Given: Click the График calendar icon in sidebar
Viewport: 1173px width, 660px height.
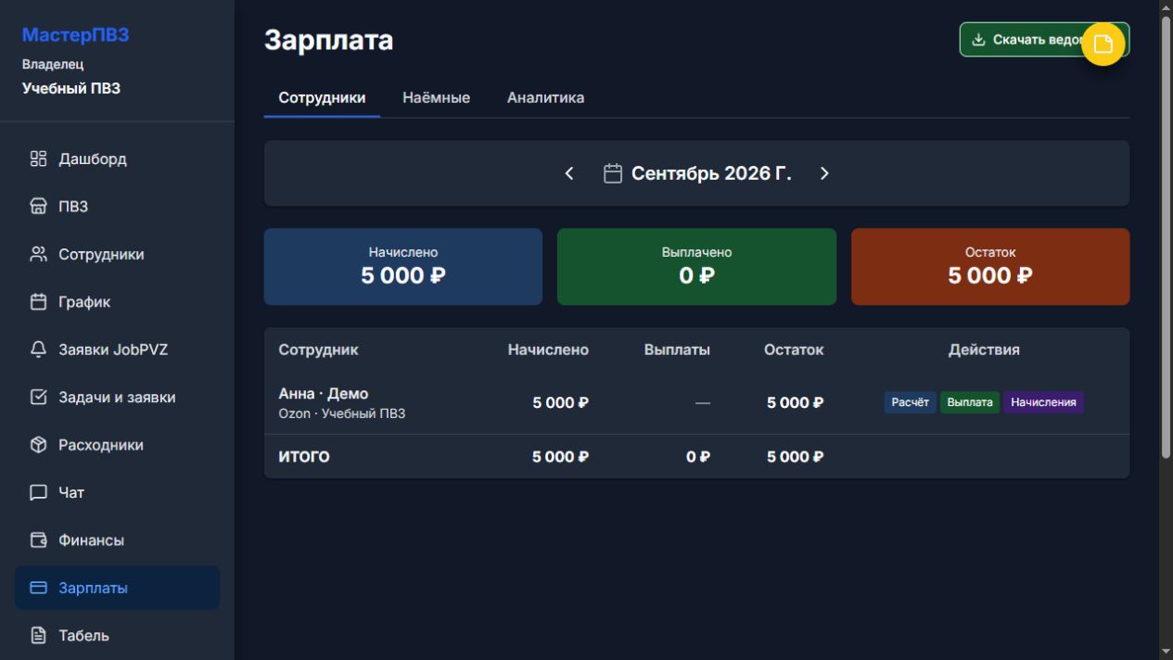Looking at the screenshot, I should [38, 302].
